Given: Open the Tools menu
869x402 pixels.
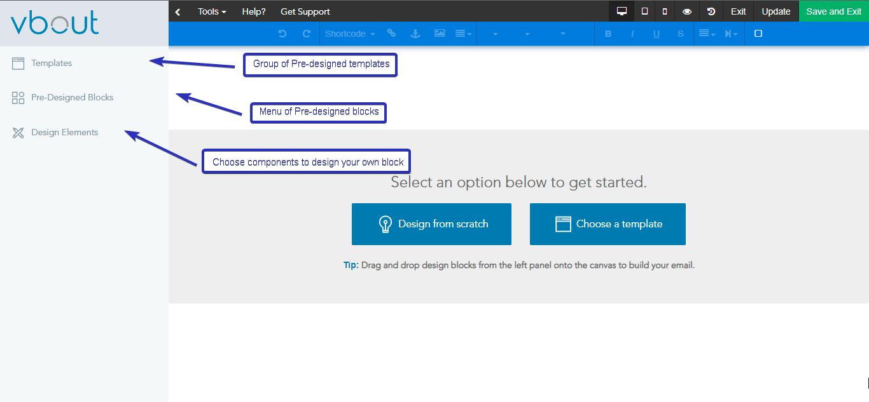Looking at the screenshot, I should (x=212, y=11).
